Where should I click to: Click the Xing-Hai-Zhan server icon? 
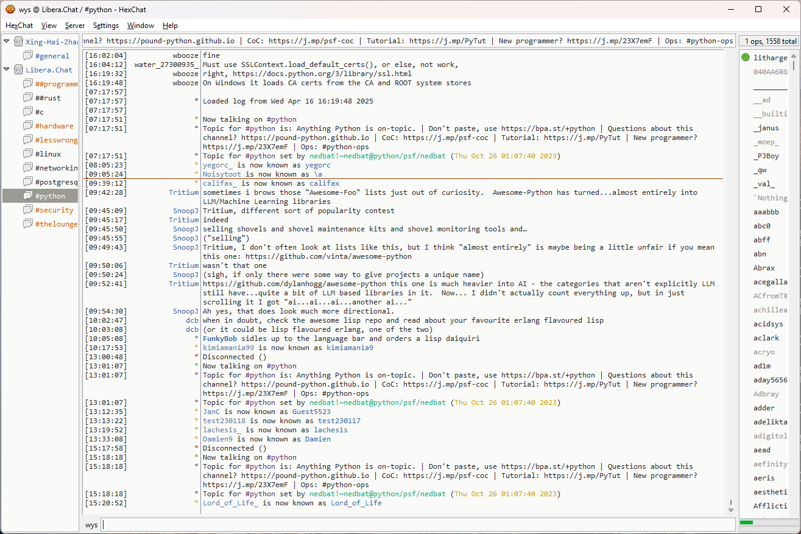click(18, 42)
